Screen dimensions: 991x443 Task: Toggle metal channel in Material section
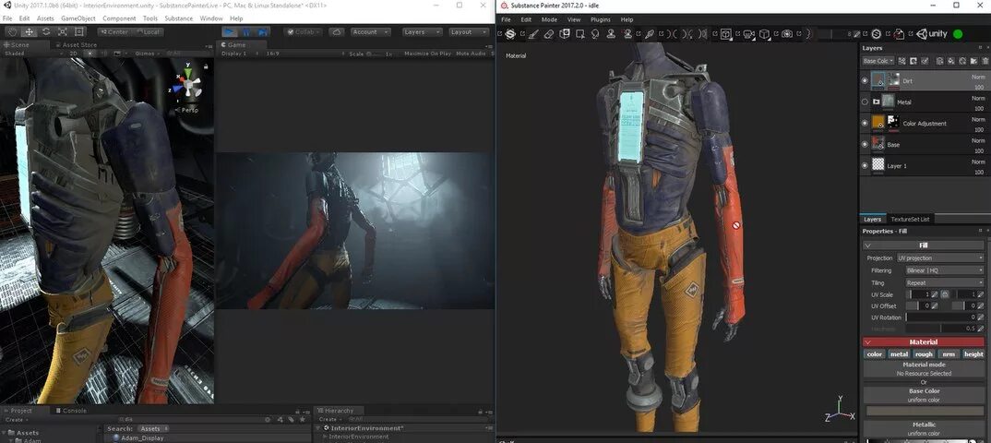[899, 353]
